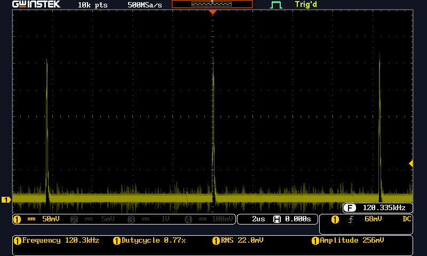This screenshot has width=427, height=256.
Task: Click the peak-detect acquisition mode icon
Action: [276, 5]
